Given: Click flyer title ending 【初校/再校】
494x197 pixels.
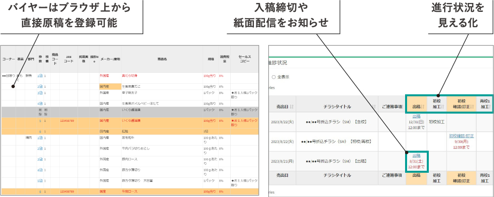Looking at the screenshot, I should pos(337,142).
